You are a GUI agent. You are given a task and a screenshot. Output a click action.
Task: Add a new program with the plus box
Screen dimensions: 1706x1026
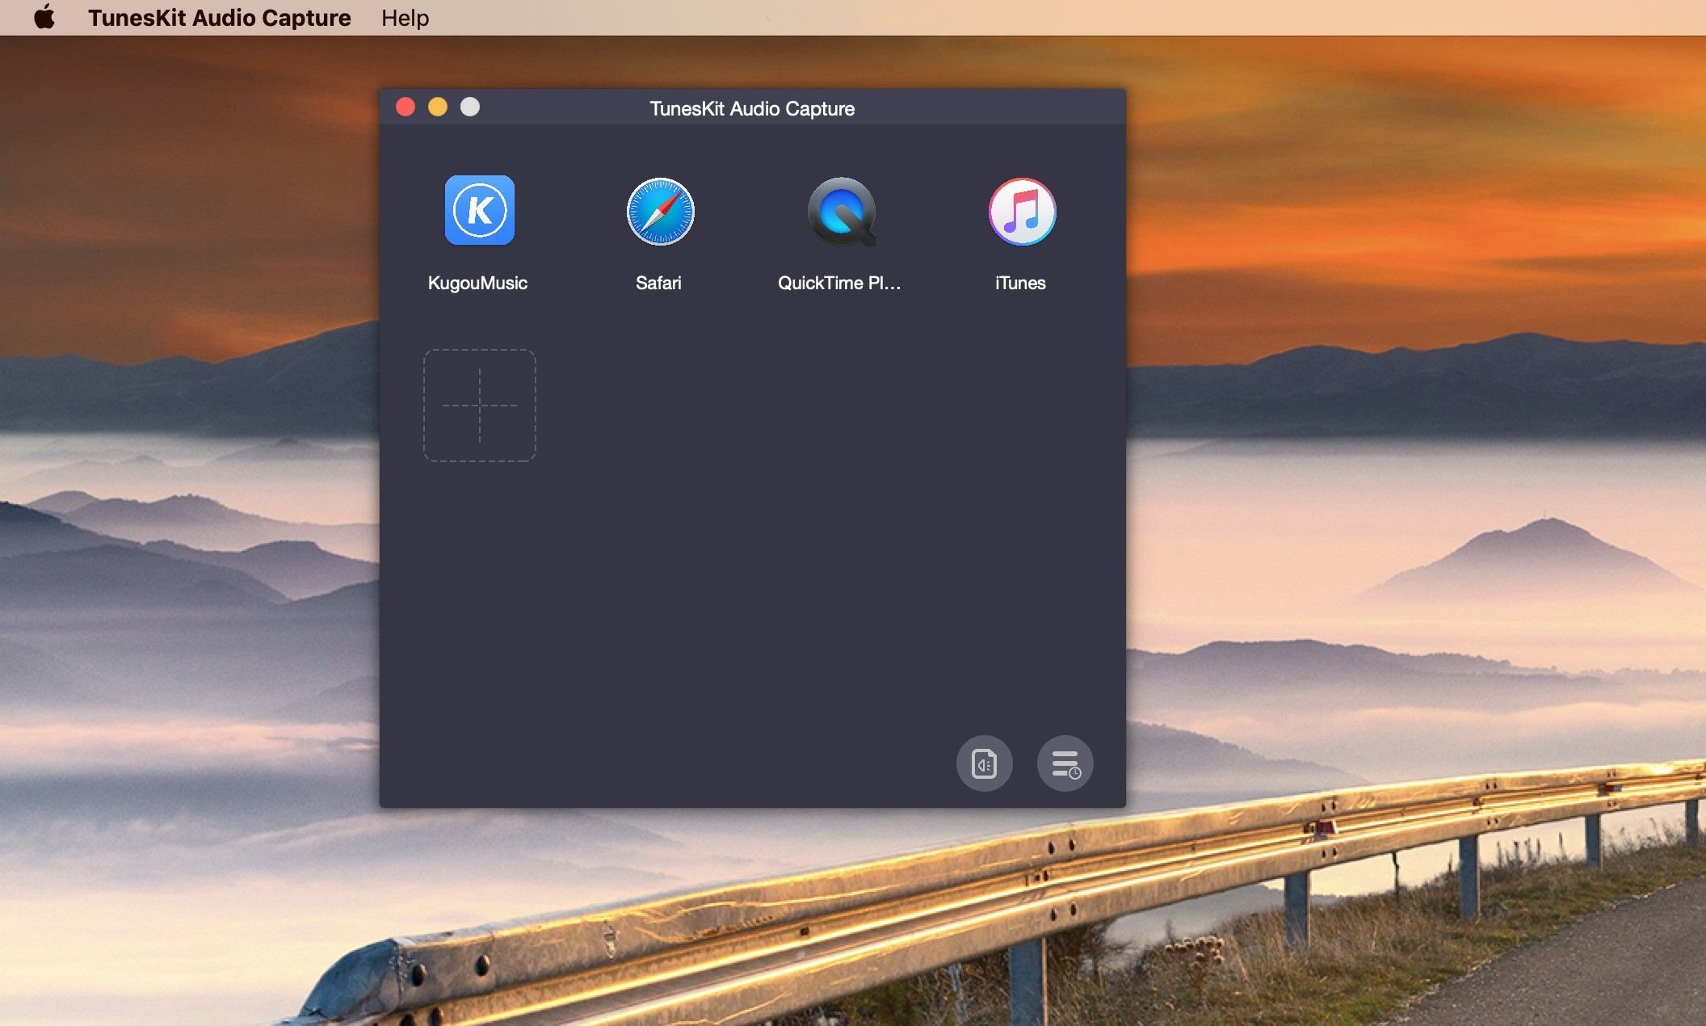480,405
